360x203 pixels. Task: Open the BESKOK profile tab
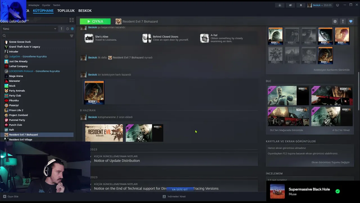coord(85,11)
